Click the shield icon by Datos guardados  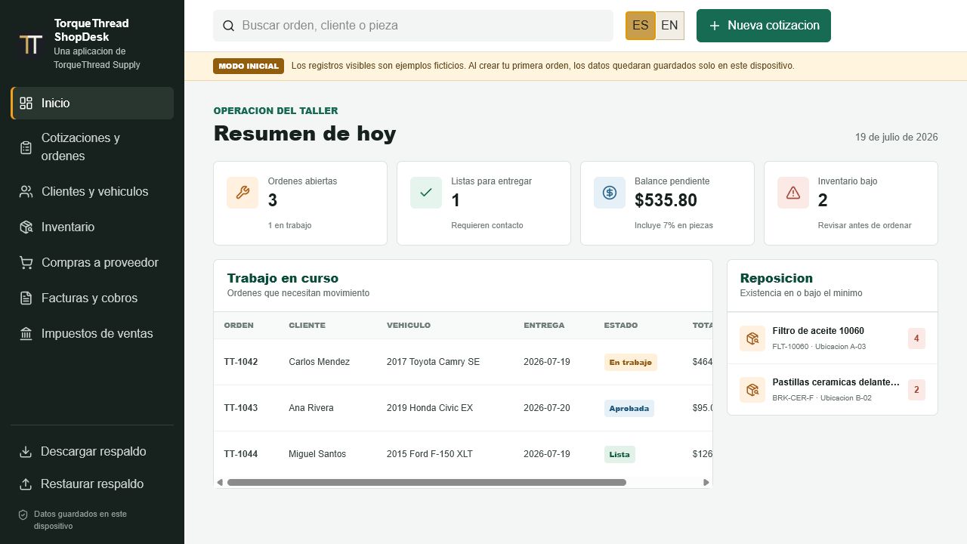coord(23,515)
